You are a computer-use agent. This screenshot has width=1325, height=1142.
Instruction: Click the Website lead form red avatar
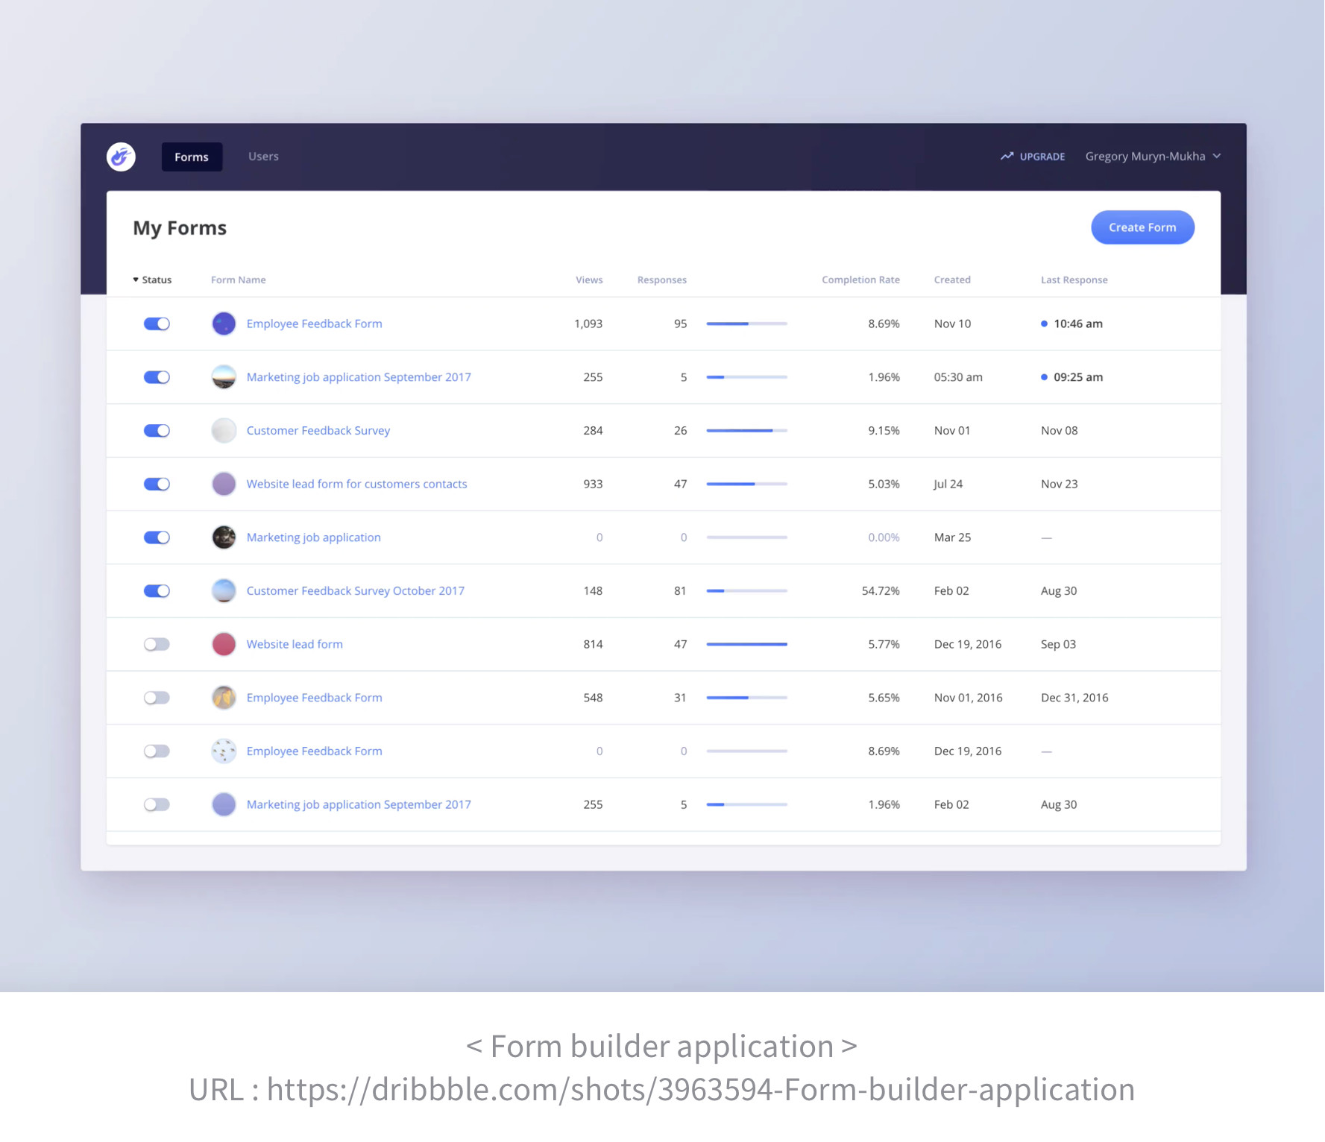click(224, 644)
